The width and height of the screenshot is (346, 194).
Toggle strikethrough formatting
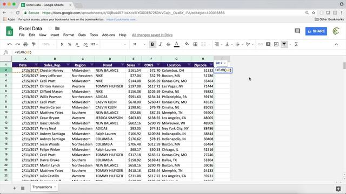[168, 44]
